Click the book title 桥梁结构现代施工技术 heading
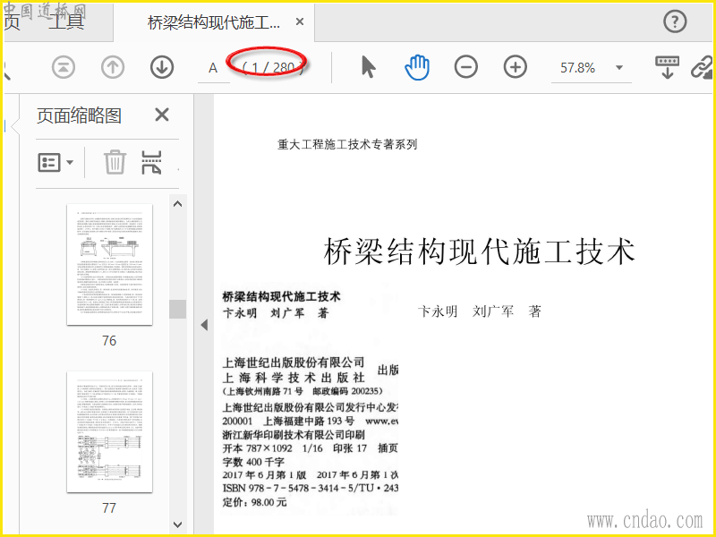This screenshot has height=537, width=716. [x=480, y=251]
